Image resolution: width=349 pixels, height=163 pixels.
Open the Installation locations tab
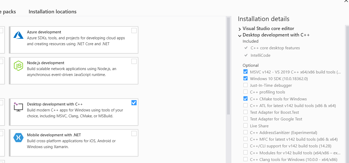tap(53, 12)
